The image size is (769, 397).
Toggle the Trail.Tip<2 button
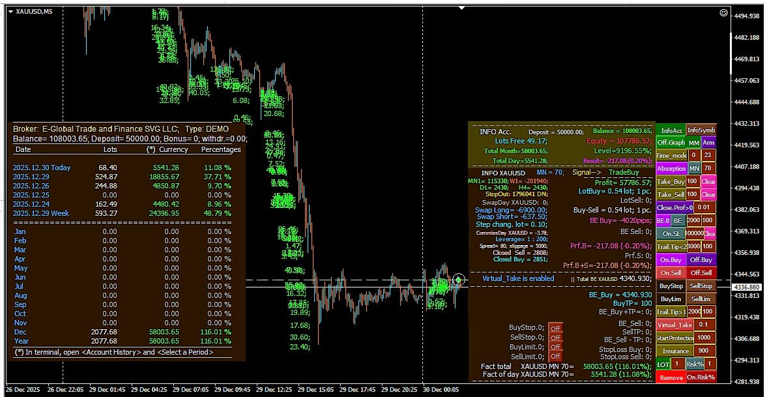[x=671, y=246]
